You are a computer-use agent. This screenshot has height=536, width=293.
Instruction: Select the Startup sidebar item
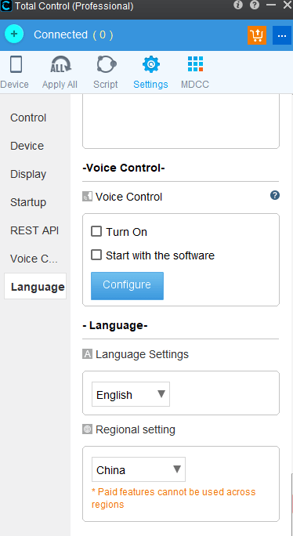click(28, 202)
